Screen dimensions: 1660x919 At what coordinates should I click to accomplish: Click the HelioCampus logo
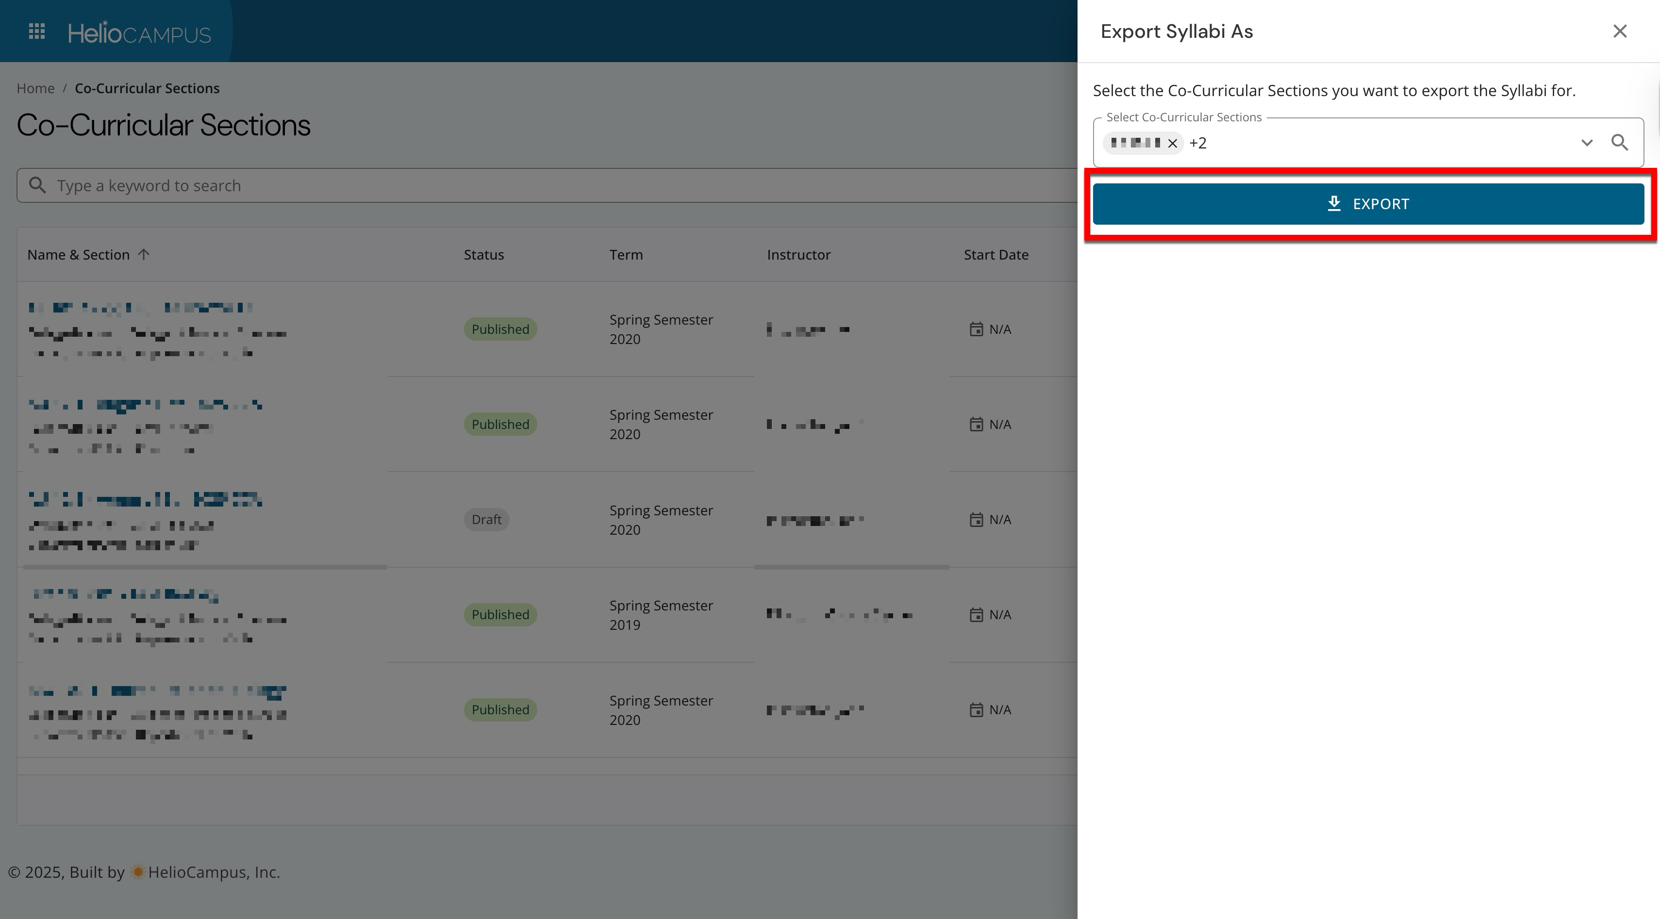(139, 33)
